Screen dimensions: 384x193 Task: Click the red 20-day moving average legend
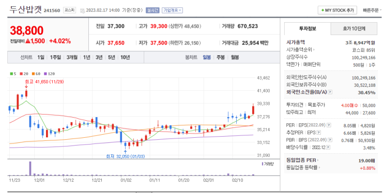click(x=24, y=74)
